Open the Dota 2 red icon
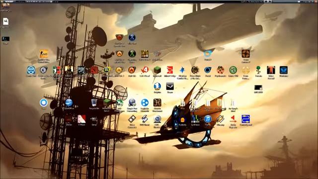Screen dimensions: 318x179 (94, 70)
